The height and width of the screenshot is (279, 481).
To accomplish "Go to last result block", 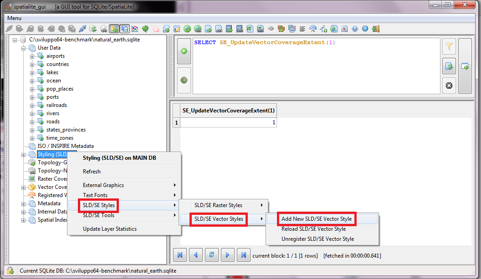I will click(x=244, y=255).
